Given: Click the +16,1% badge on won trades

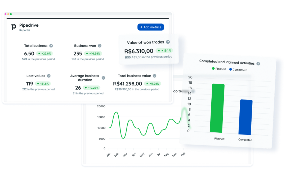Looking at the screenshot, I should tap(164, 50).
